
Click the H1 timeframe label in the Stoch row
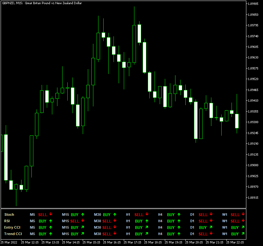tap(128, 214)
